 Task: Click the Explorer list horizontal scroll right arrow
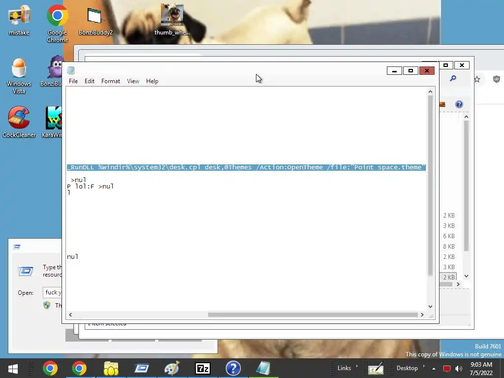pyautogui.click(x=458, y=284)
